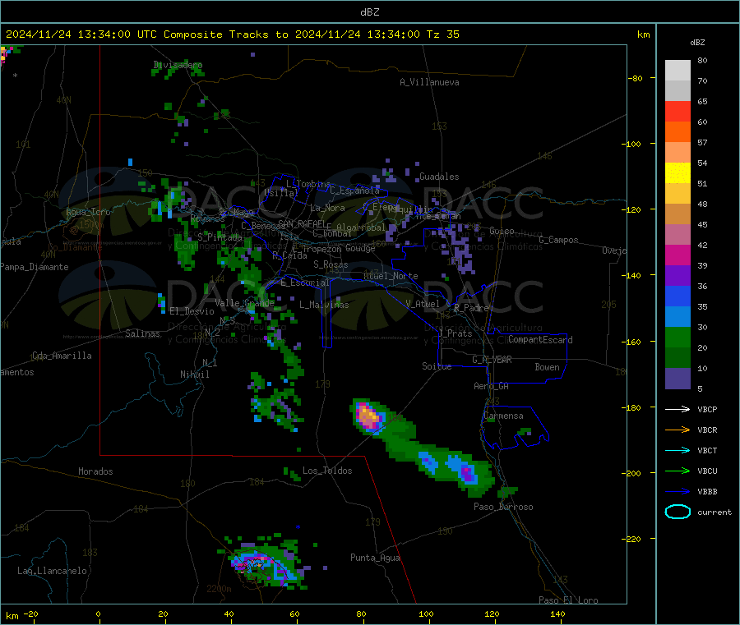Image resolution: width=740 pixels, height=625 pixels.
Task: Click the yellow-magenta storm core near Los_Toldos
Action: click(368, 416)
